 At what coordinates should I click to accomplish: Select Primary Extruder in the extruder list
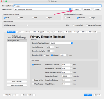[17, 41]
